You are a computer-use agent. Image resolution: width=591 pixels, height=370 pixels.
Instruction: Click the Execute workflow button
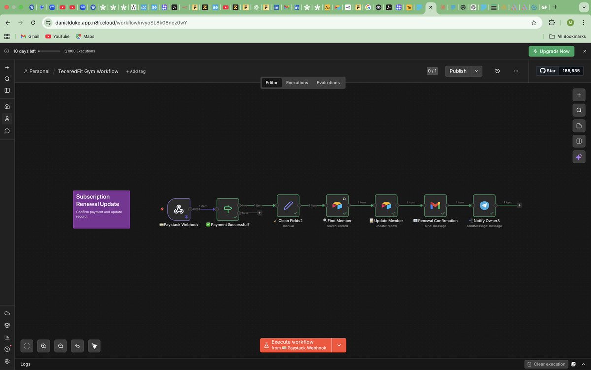(x=296, y=345)
